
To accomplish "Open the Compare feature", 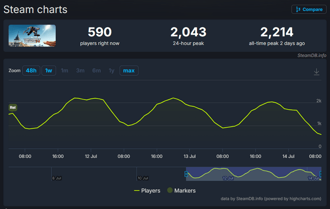I will click(309, 9).
